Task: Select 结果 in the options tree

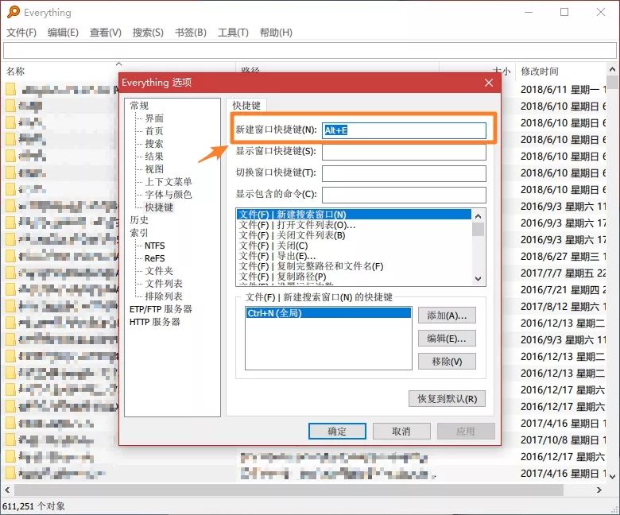Action: click(x=154, y=156)
